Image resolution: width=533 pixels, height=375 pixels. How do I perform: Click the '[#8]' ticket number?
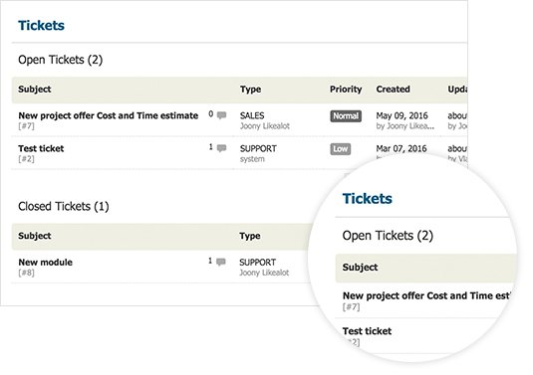pos(26,273)
